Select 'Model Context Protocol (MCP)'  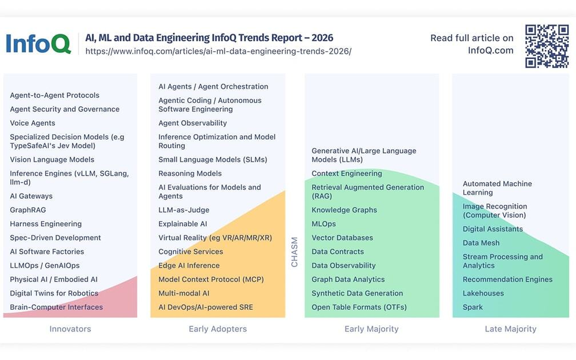[x=211, y=279]
